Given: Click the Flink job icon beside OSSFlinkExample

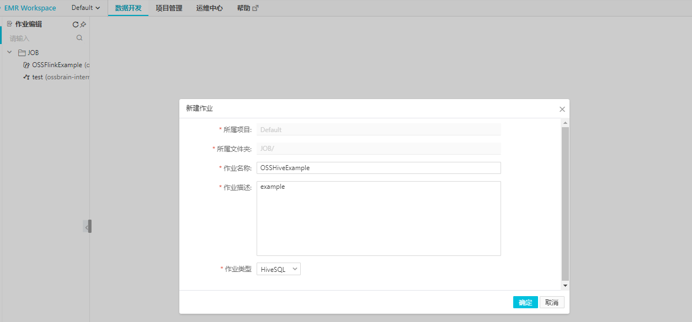Looking at the screenshot, I should (x=26, y=65).
